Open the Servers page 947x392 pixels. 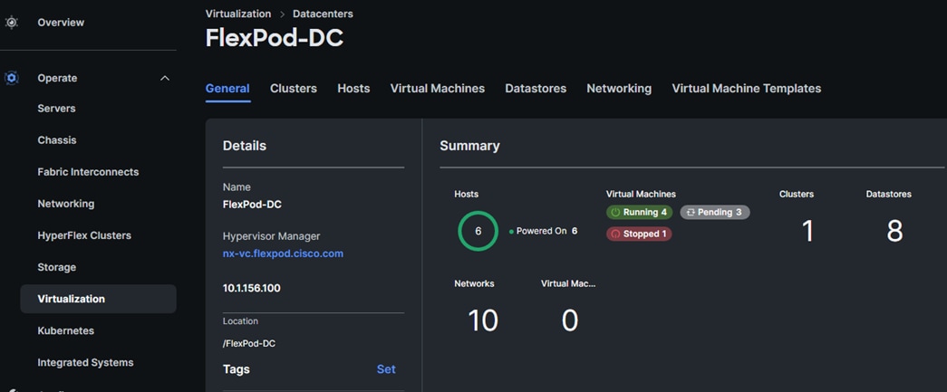56,109
